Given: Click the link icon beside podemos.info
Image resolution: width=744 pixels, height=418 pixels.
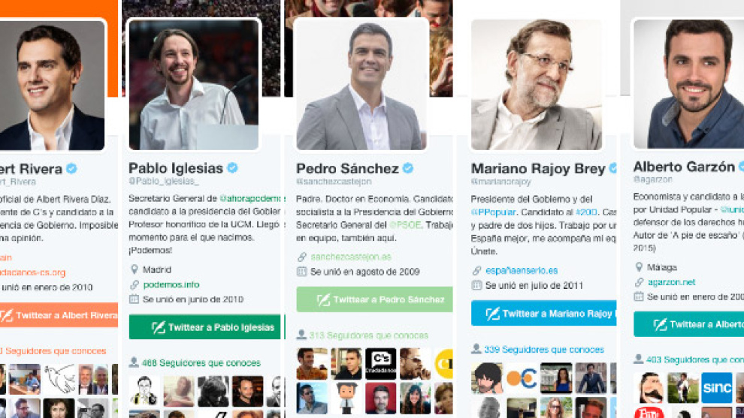Looking at the screenshot, I should coord(135,285).
